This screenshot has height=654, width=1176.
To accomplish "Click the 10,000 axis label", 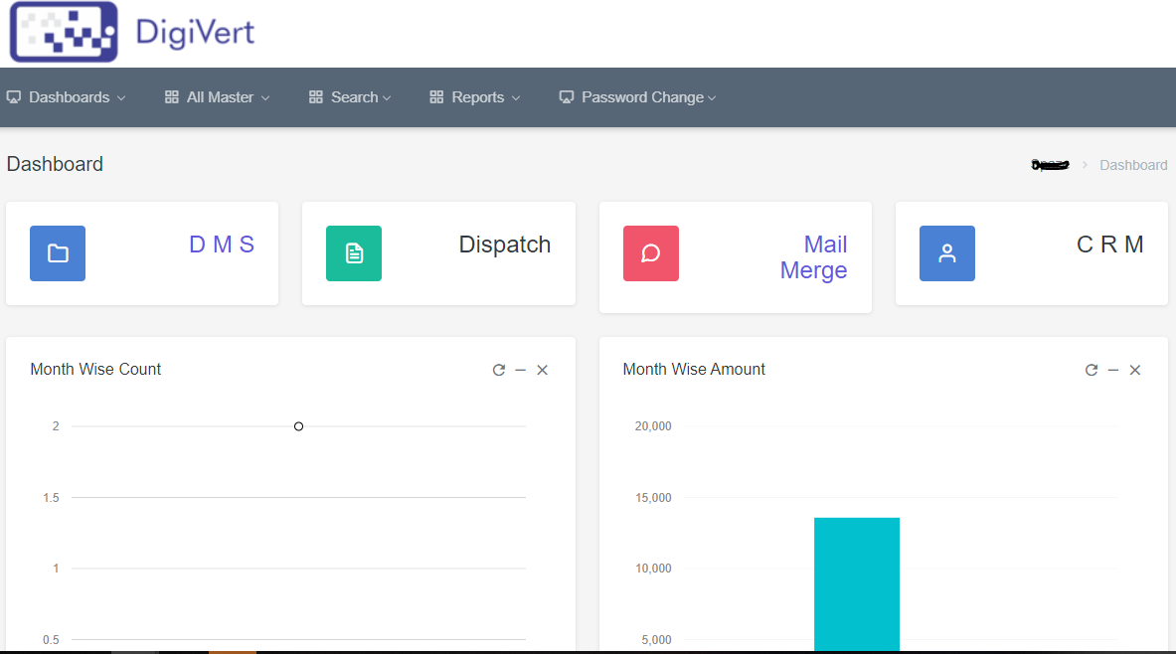I will (653, 569).
